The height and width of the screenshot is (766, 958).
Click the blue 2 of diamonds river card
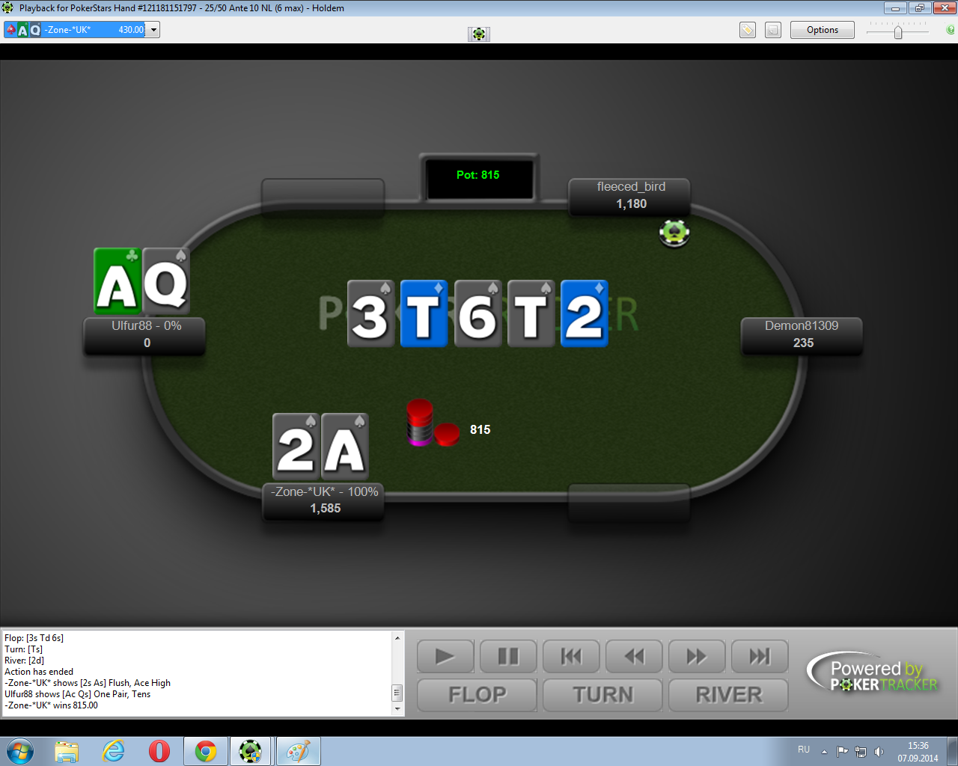point(584,313)
